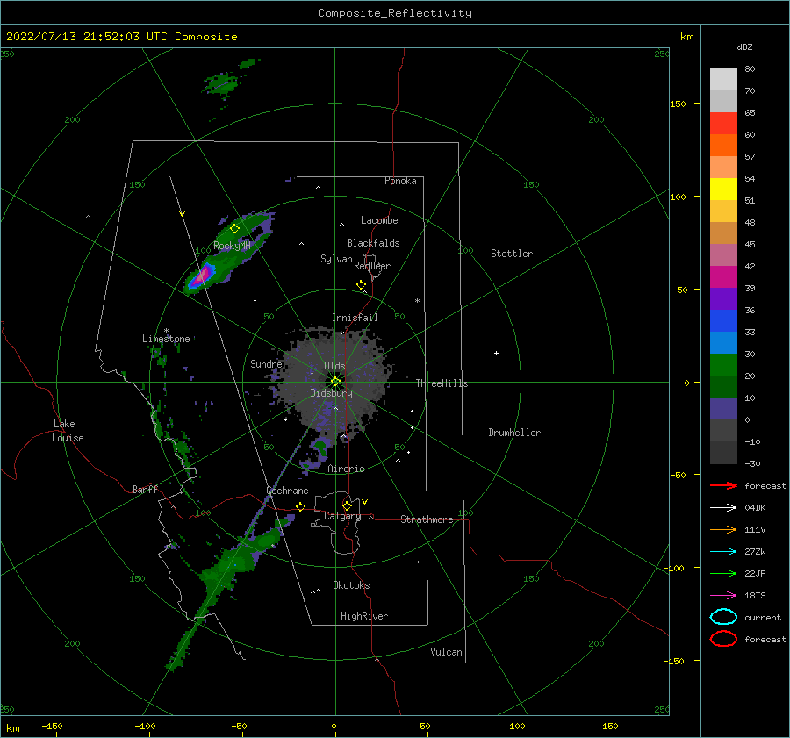Click the Drumheller label
The image size is (790, 738).
click(x=514, y=433)
